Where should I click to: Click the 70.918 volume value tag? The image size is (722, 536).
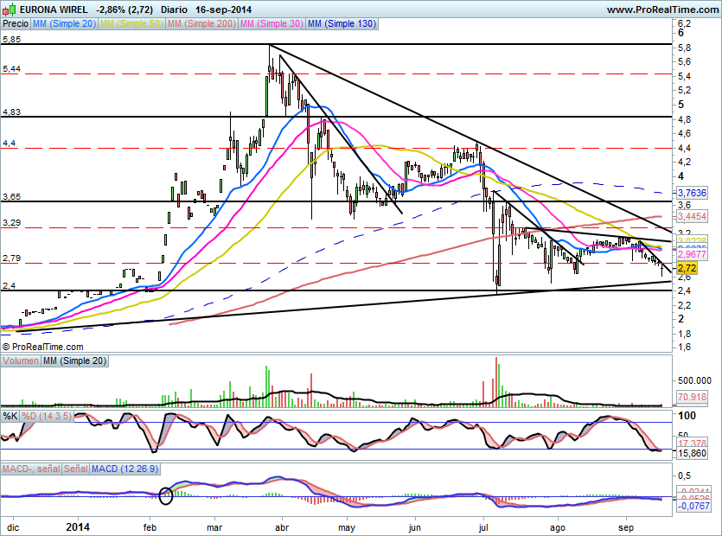[x=692, y=397]
